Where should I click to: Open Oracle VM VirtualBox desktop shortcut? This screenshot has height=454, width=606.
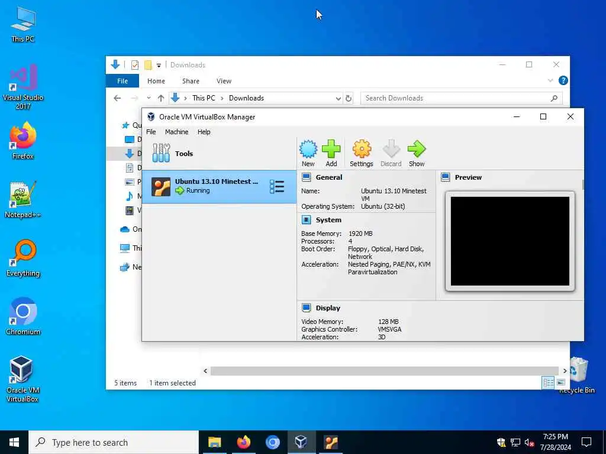23,379
